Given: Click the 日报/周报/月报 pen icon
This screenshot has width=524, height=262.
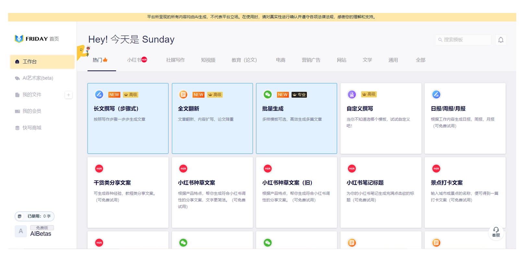Looking at the screenshot, I should pos(436,94).
